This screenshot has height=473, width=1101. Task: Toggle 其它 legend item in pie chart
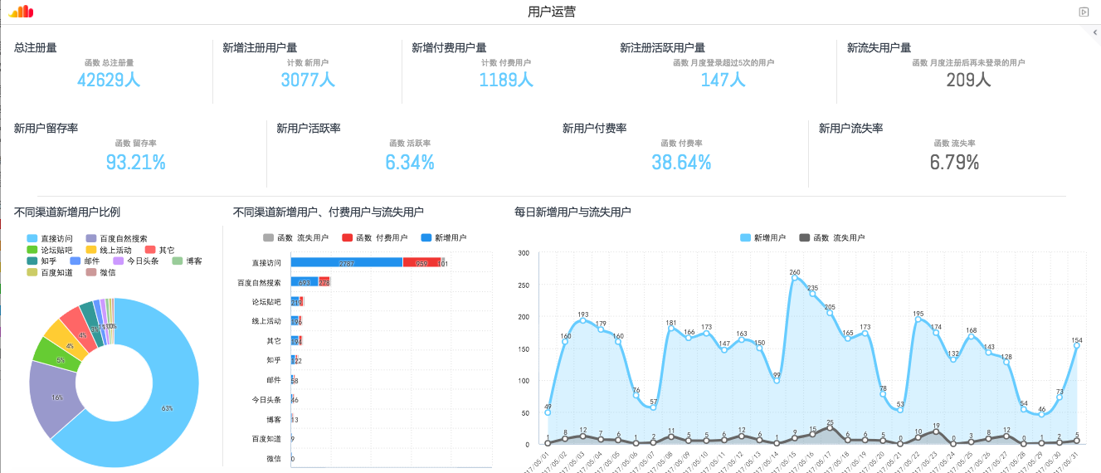click(160, 250)
